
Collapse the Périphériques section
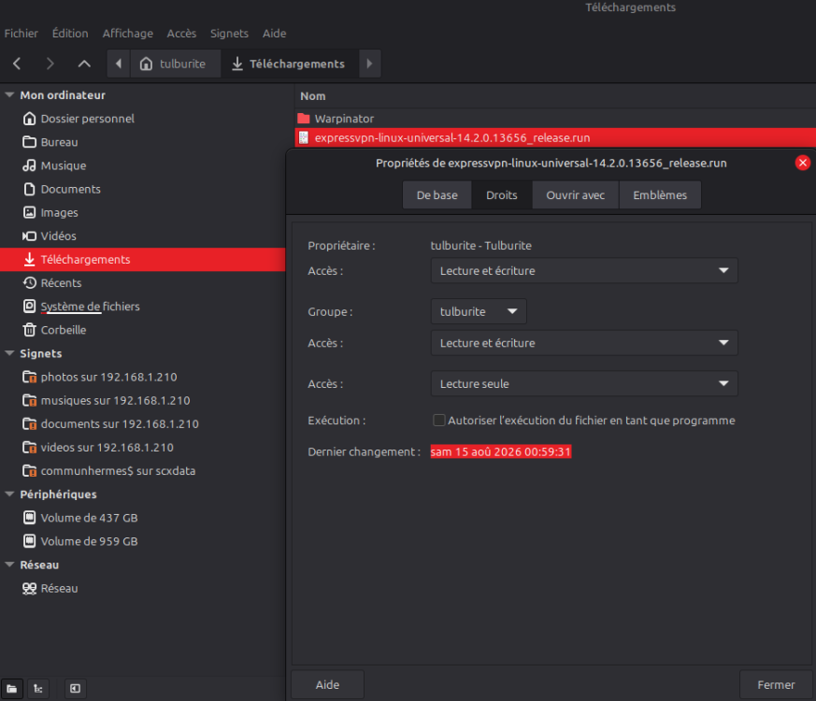coord(9,494)
